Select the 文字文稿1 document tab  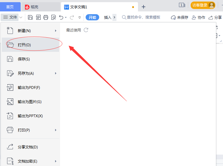99,7
